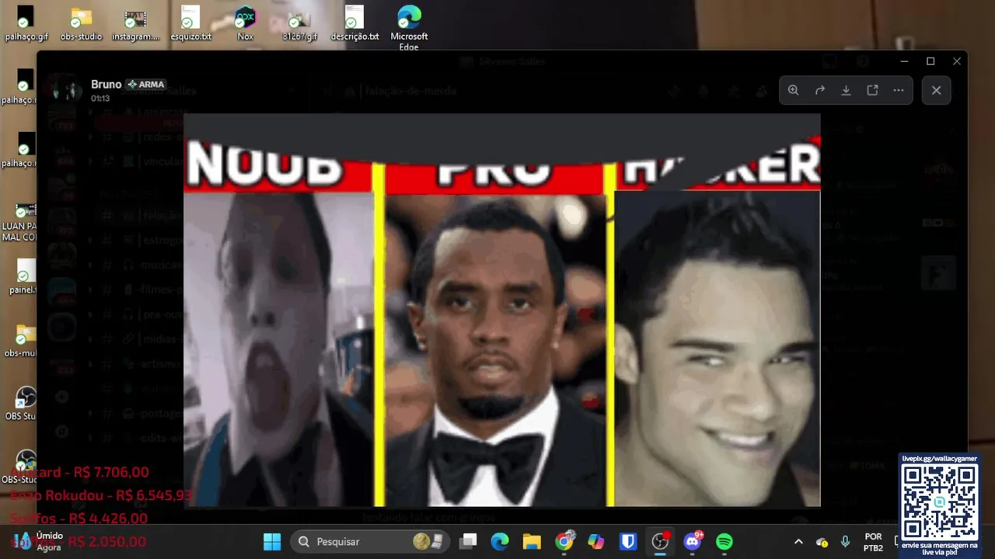Image resolution: width=995 pixels, height=559 pixels.
Task: Maximize the Discord window
Action: point(930,61)
